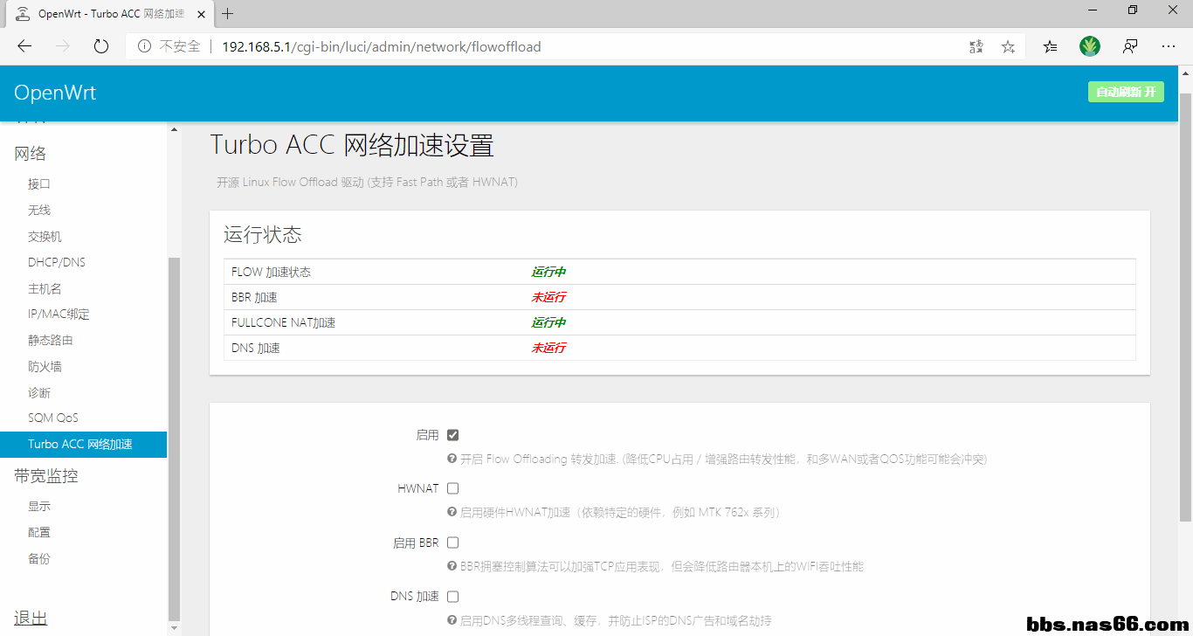Expand the 带宽监控 sidebar section
Image resolution: width=1193 pixels, height=636 pixels.
[x=46, y=476]
